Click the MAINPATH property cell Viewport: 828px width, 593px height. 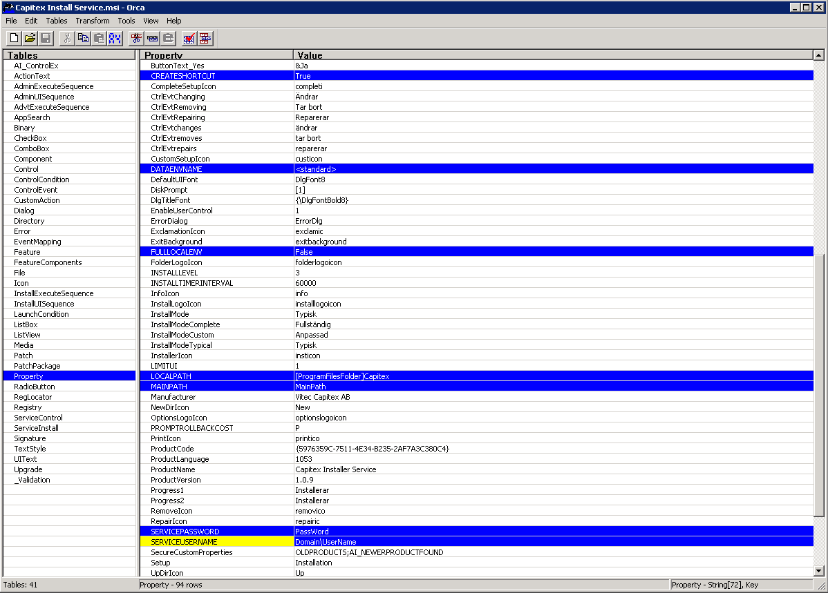coord(216,387)
